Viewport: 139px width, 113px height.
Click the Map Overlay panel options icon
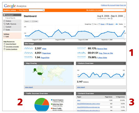(x=72, y=63)
